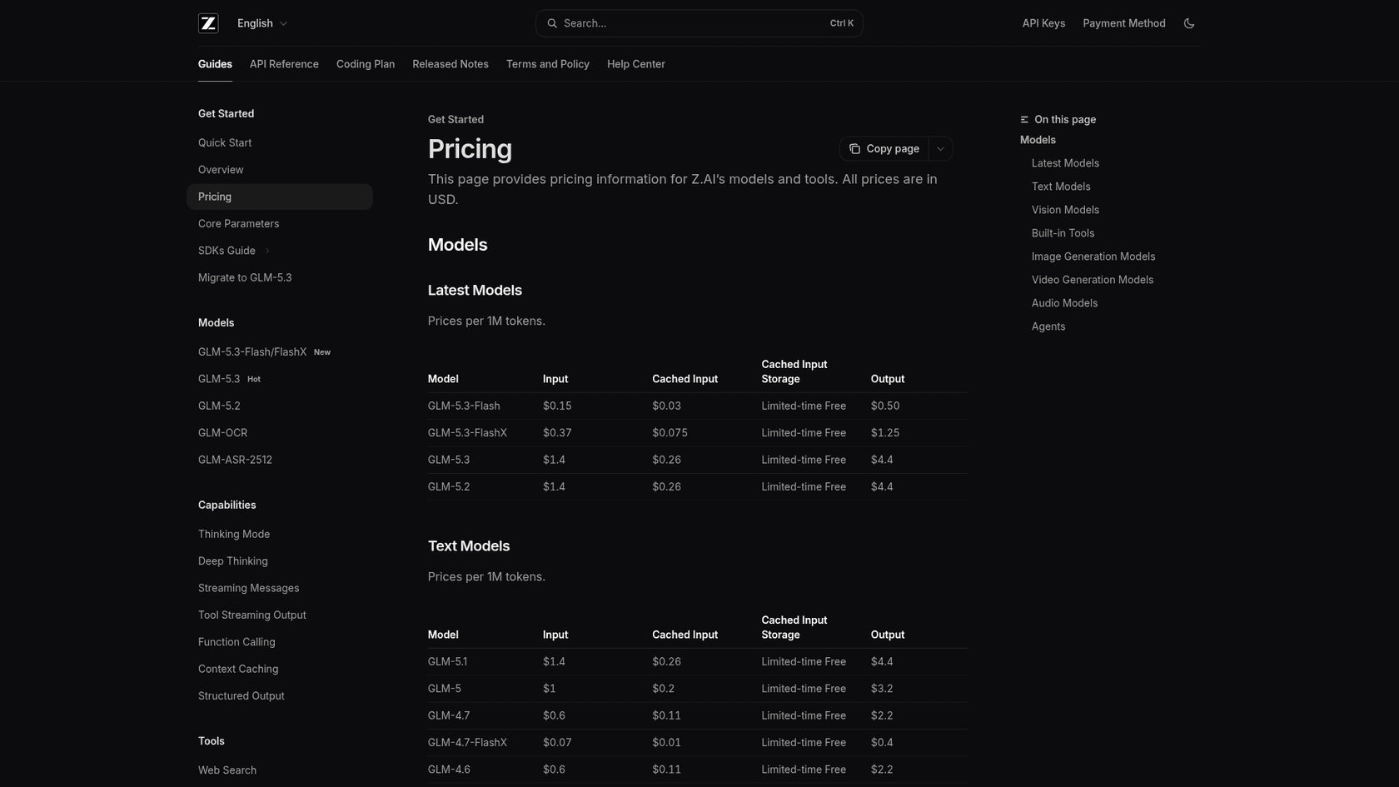Image resolution: width=1399 pixels, height=787 pixels.
Task: Jump to Agents section
Action: click(x=1048, y=326)
